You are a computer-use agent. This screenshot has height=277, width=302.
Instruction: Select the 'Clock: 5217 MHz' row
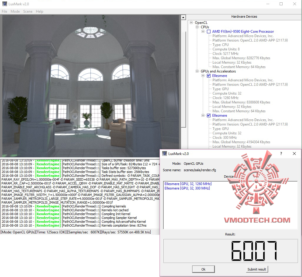tap(225, 54)
